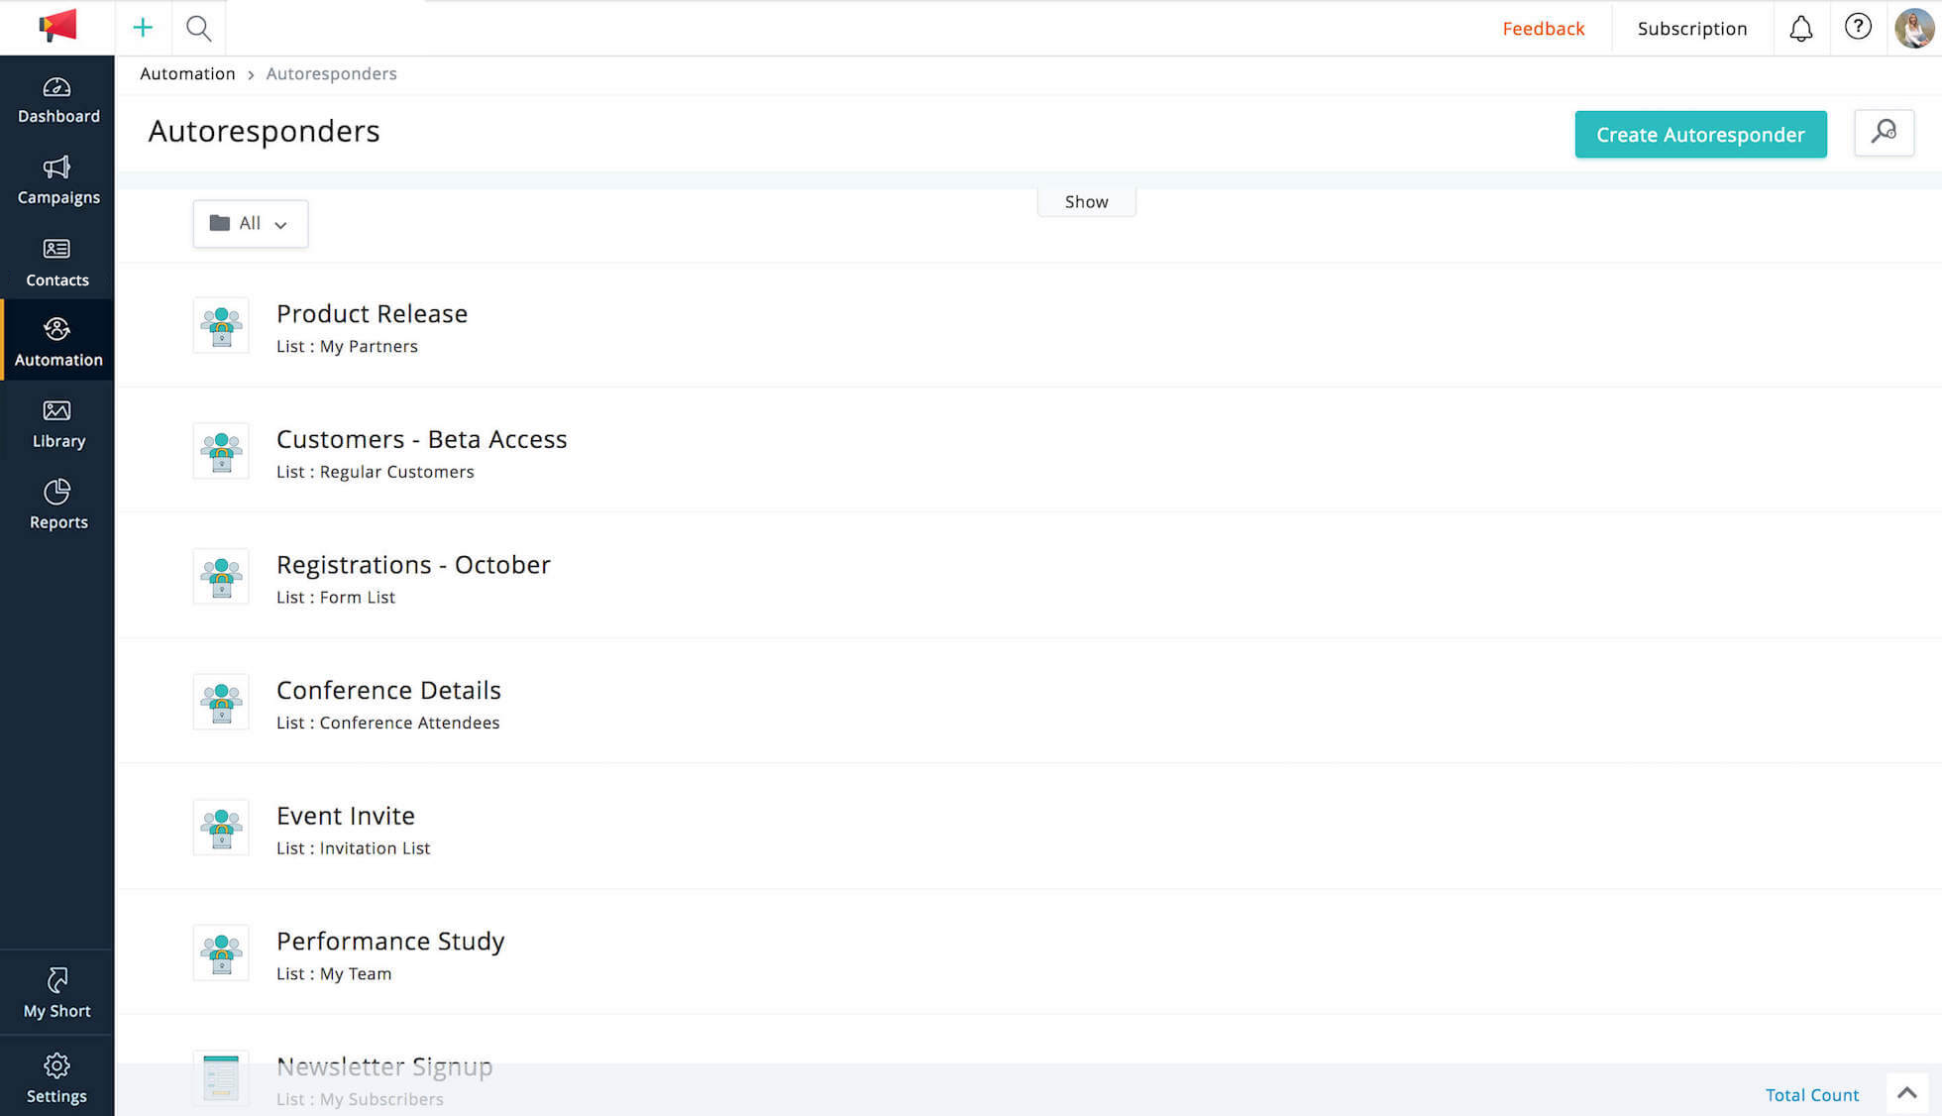Expand the Show panel toggle

click(1086, 201)
